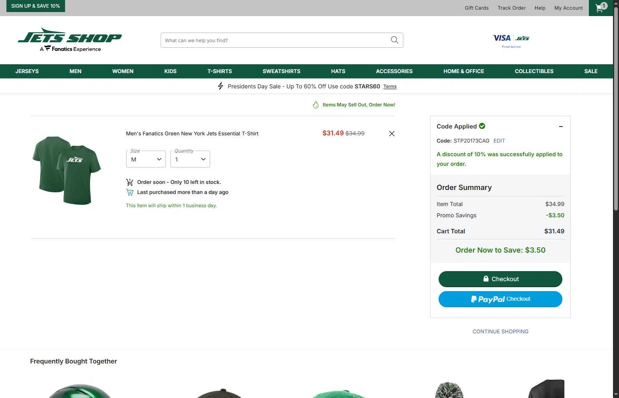Viewport: 619px width, 398px height.
Task: Click the Order soon cart icon
Action: pyautogui.click(x=130, y=182)
